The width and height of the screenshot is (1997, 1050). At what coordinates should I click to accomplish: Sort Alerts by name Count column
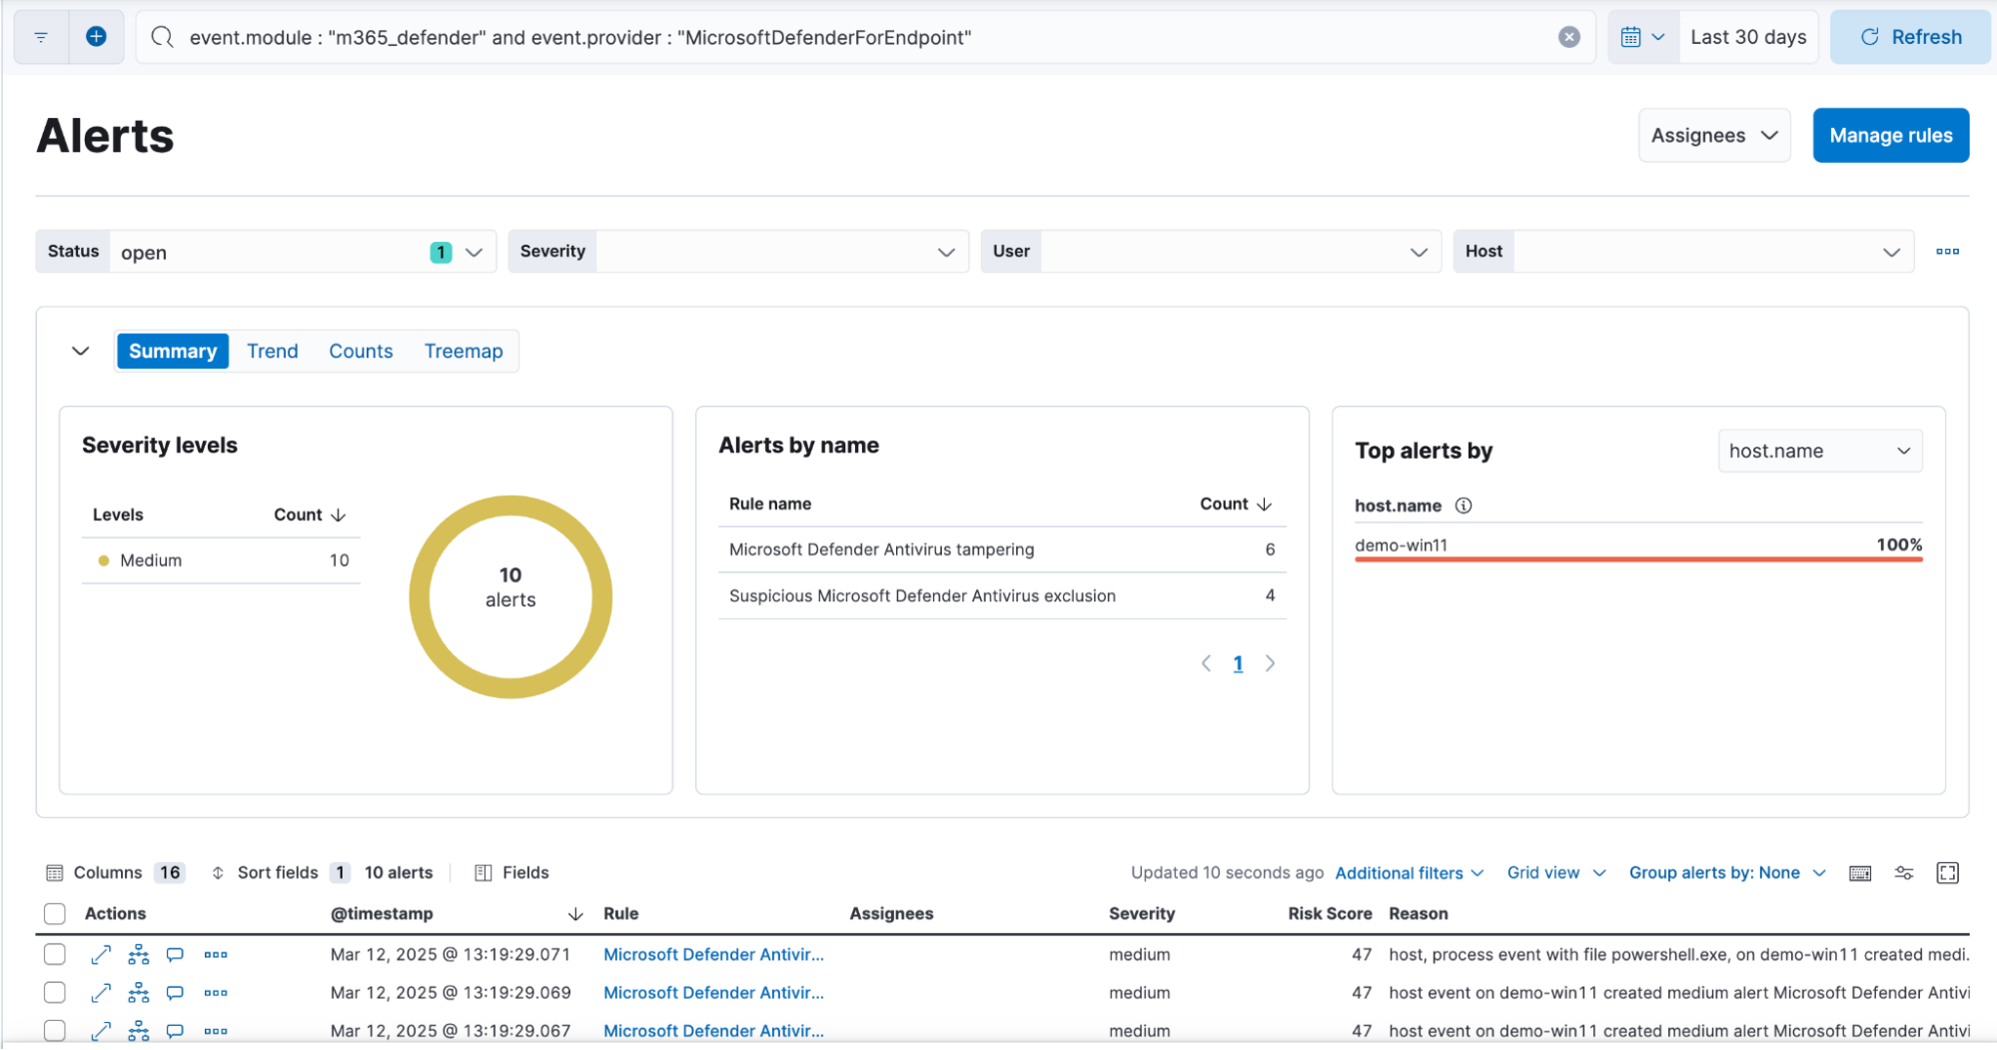click(x=1236, y=504)
